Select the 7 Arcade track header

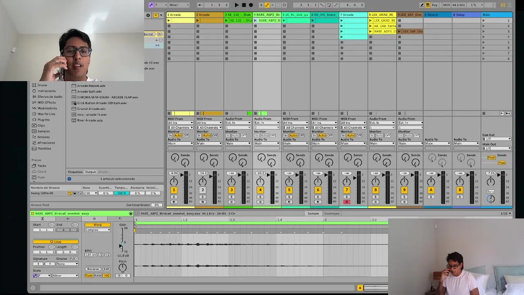coord(353,15)
